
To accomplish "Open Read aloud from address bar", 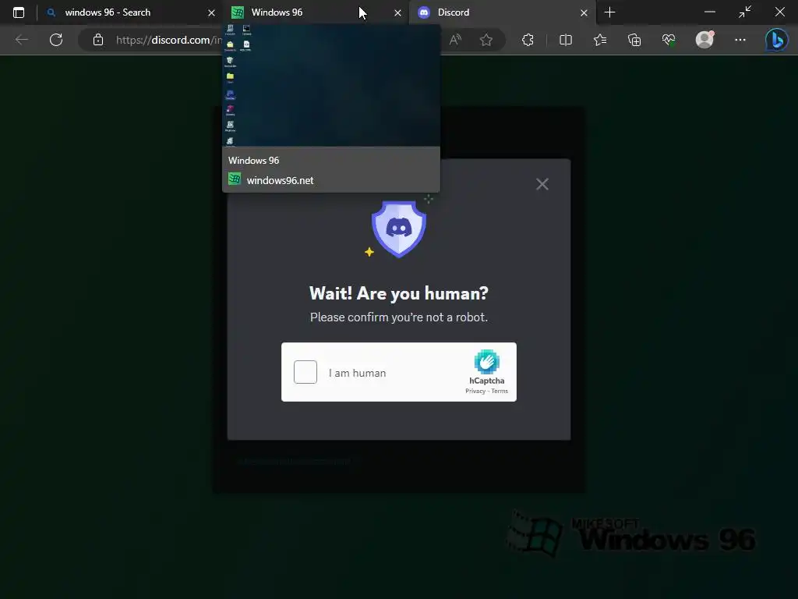I will click(455, 40).
